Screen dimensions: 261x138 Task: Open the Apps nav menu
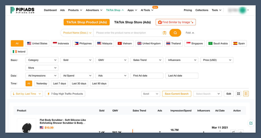132,10
